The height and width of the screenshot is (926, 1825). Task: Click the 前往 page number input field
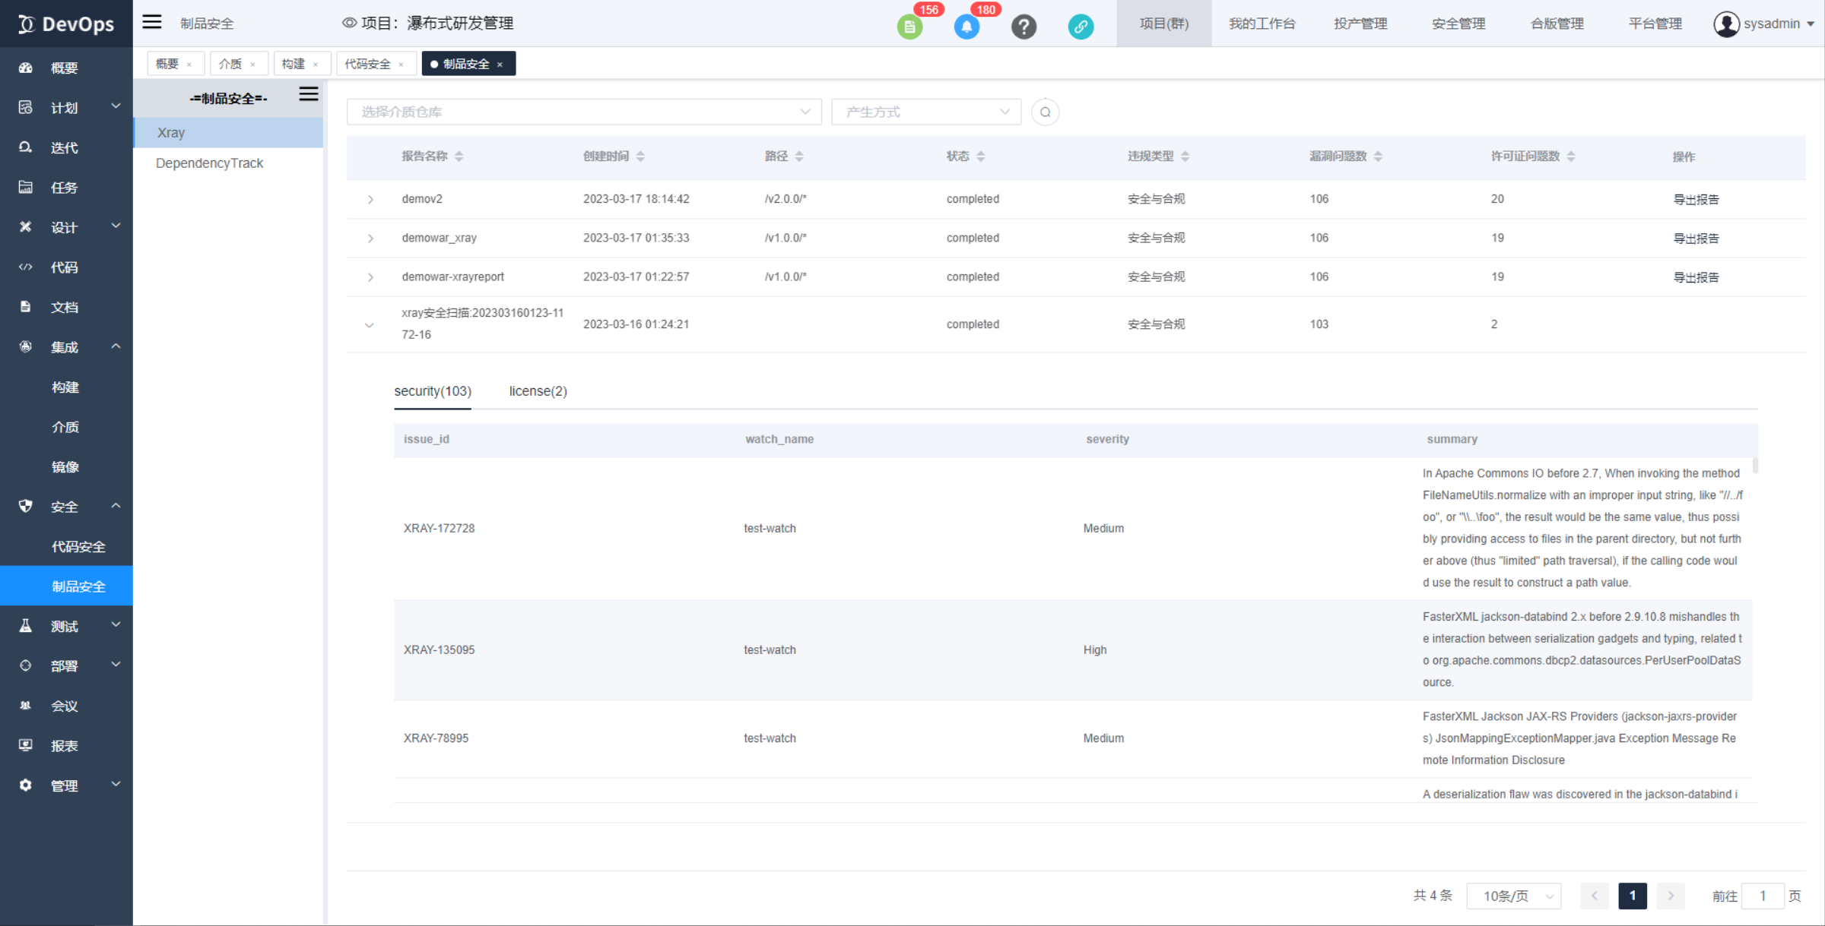(x=1763, y=896)
